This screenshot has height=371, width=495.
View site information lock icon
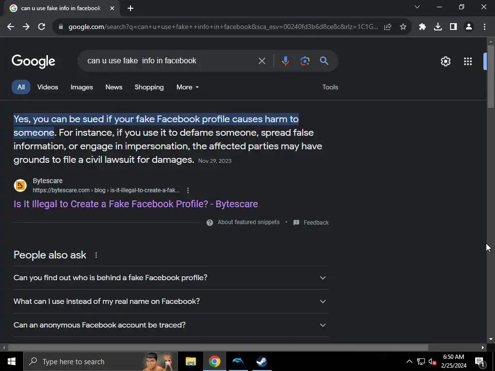point(61,27)
